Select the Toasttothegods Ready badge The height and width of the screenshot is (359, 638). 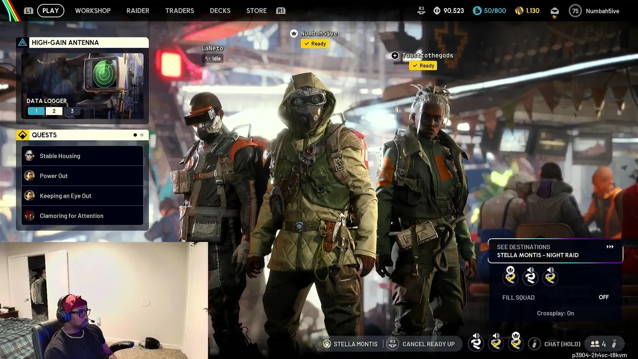pyautogui.click(x=423, y=66)
